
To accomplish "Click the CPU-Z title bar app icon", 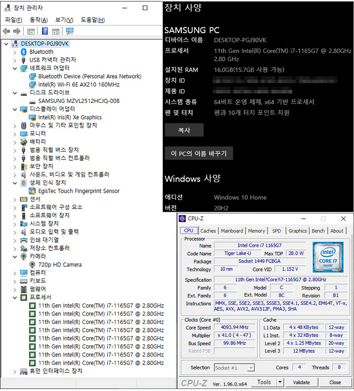I will pos(182,218).
